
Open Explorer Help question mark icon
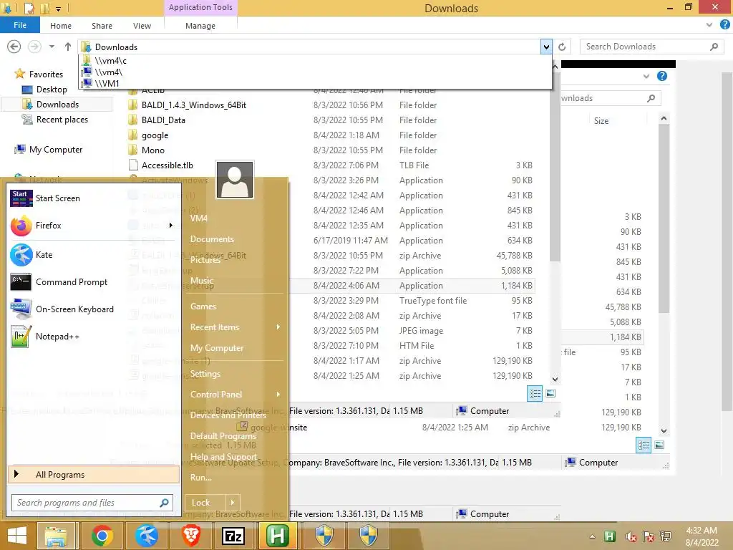(724, 25)
